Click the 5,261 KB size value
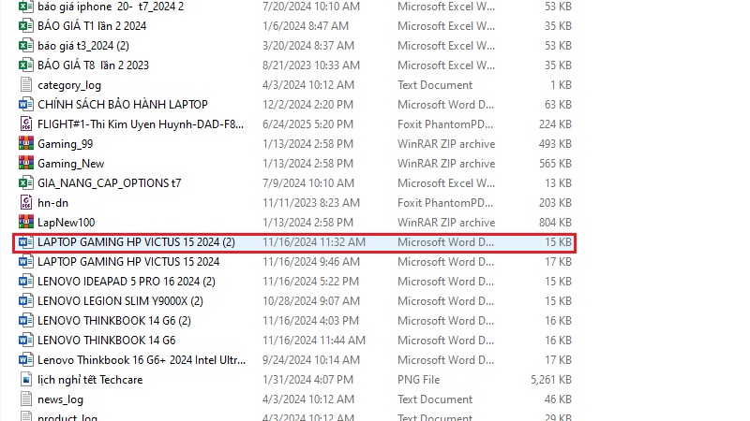The image size is (750, 421). [x=551, y=380]
